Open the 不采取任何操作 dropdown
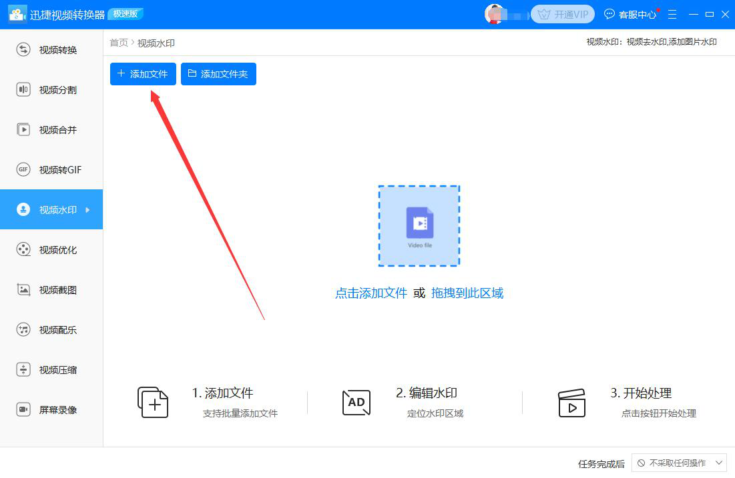This screenshot has height=478, width=735. coord(679,463)
